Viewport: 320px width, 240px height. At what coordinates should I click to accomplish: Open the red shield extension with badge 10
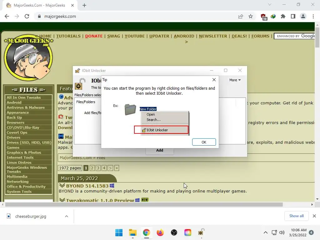pos(264,17)
